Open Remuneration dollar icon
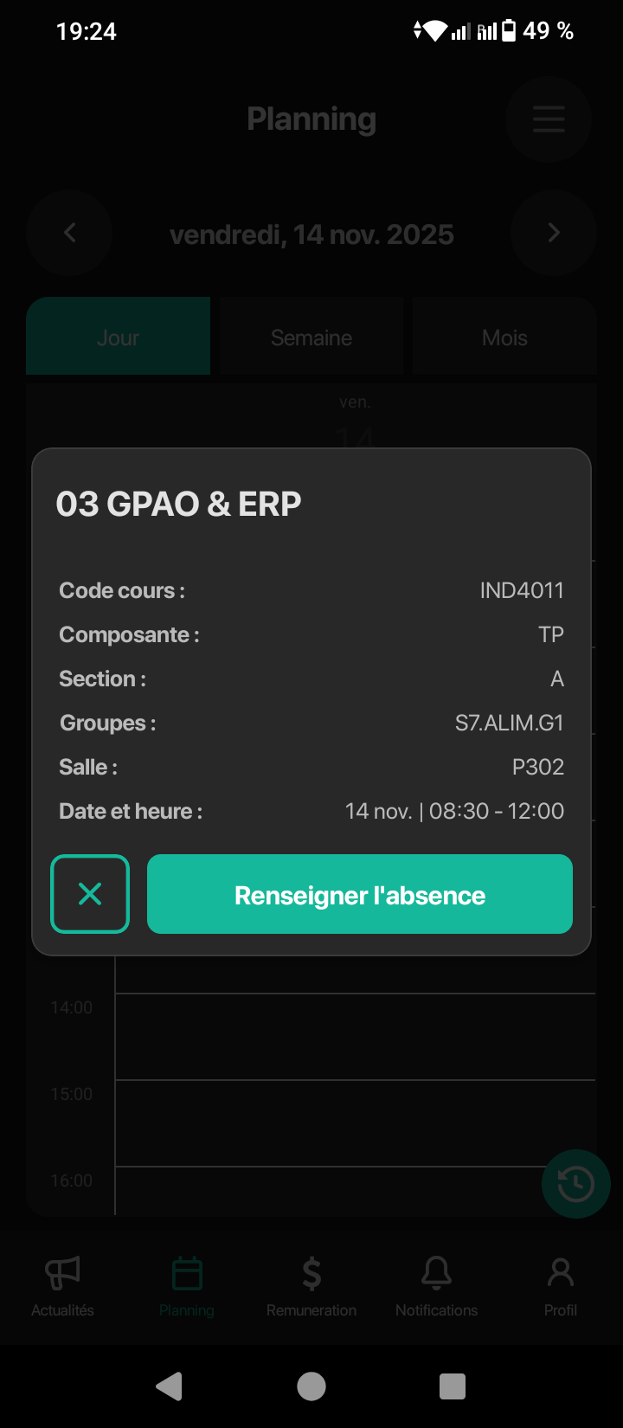The image size is (623, 1428). coord(311,1275)
